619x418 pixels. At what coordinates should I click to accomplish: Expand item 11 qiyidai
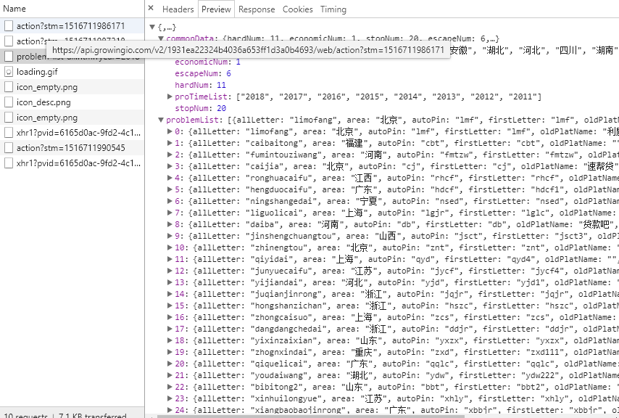[x=170, y=259]
